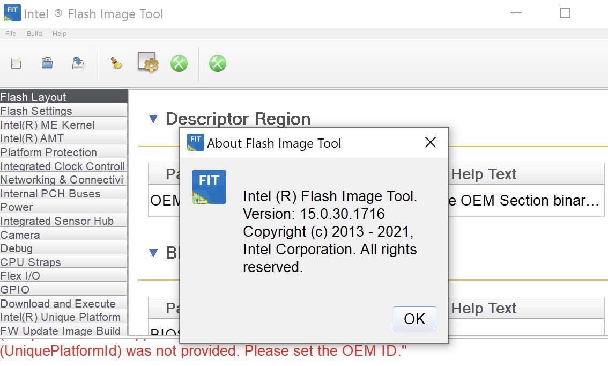The height and width of the screenshot is (366, 608).
Task: Open the File menu
Action: (11, 34)
